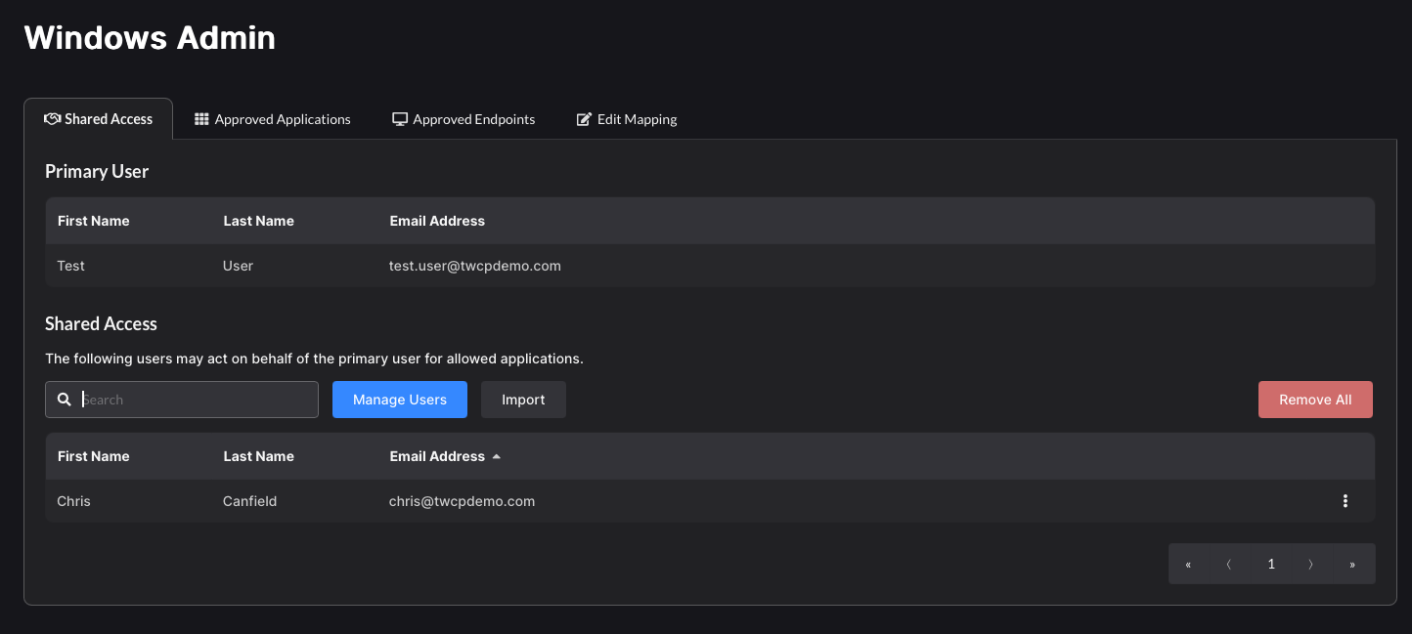This screenshot has width=1412, height=634.
Task: Go to the next page
Action: click(x=1311, y=565)
